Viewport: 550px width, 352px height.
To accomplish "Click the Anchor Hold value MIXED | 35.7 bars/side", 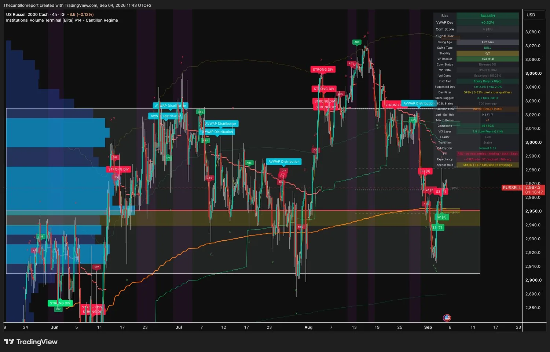I will coord(488,165).
